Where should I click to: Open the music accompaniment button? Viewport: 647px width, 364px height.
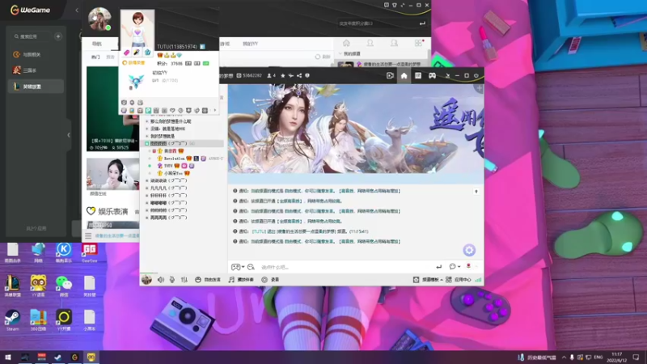pos(241,279)
